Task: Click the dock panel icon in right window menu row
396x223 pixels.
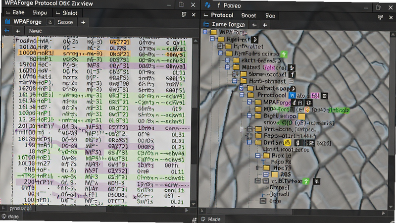Action: click(x=380, y=17)
